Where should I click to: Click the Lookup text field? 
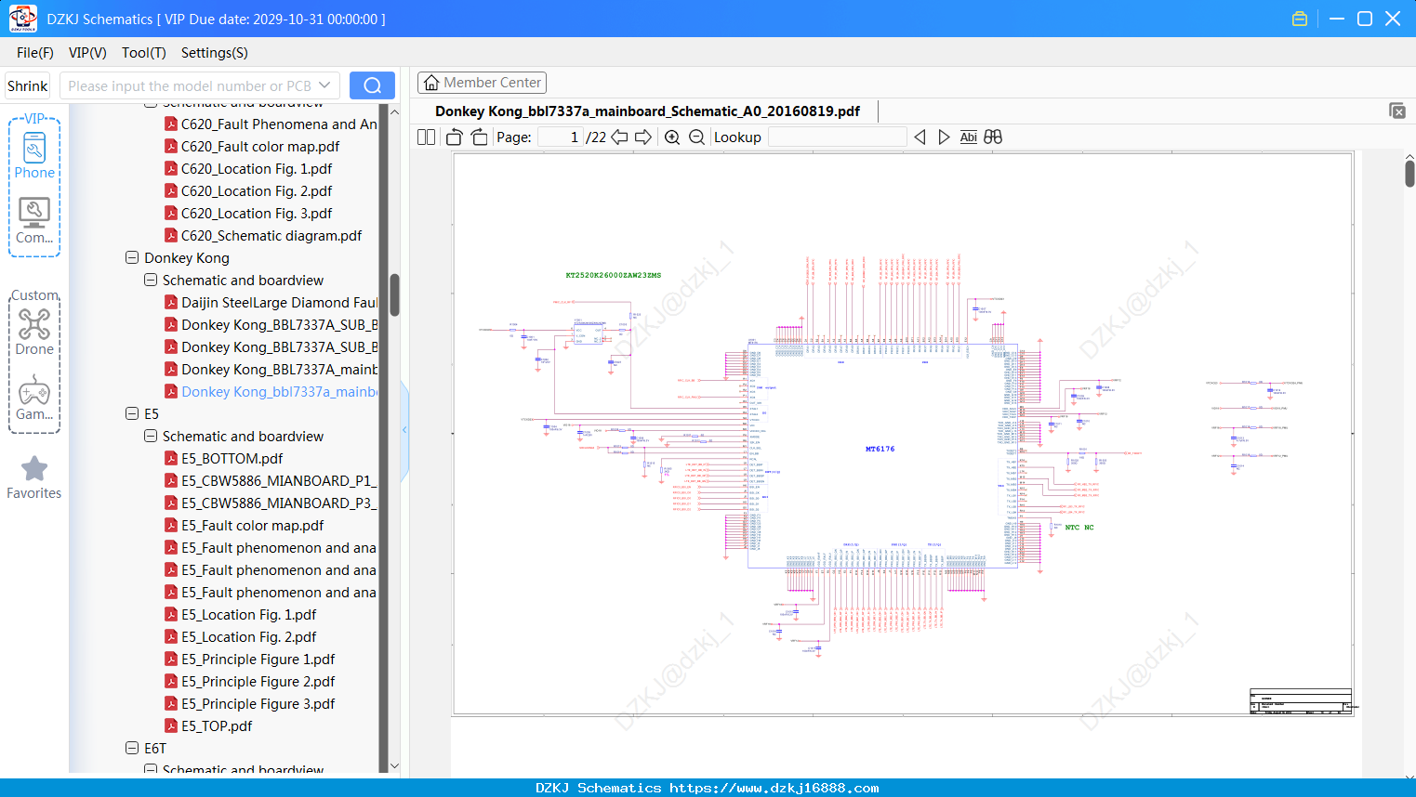pyautogui.click(x=838, y=137)
